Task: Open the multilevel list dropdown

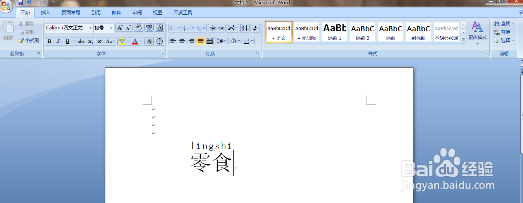Action: tap(201, 28)
